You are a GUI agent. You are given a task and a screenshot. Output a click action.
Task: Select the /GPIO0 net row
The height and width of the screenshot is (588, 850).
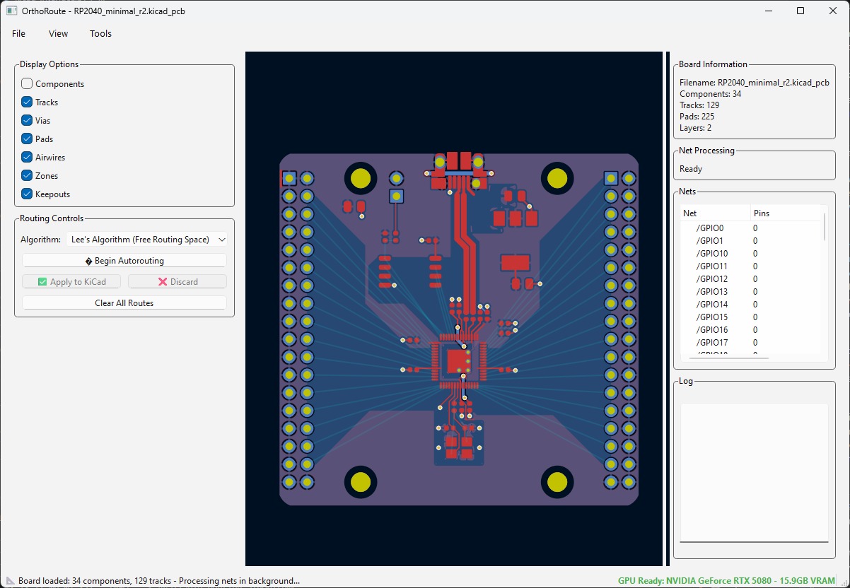click(750, 228)
